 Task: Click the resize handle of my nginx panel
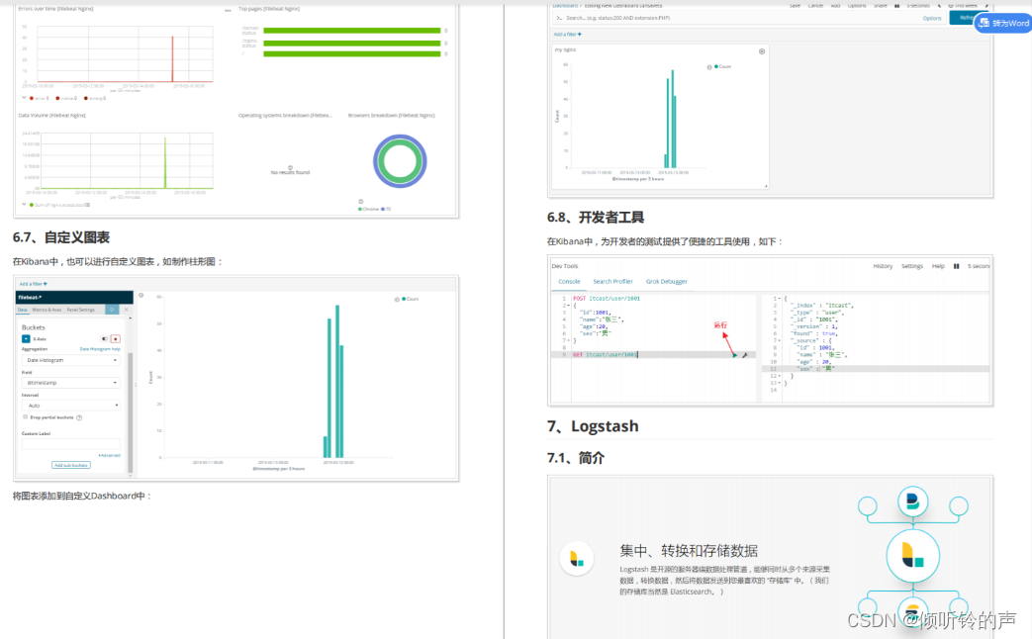766,186
